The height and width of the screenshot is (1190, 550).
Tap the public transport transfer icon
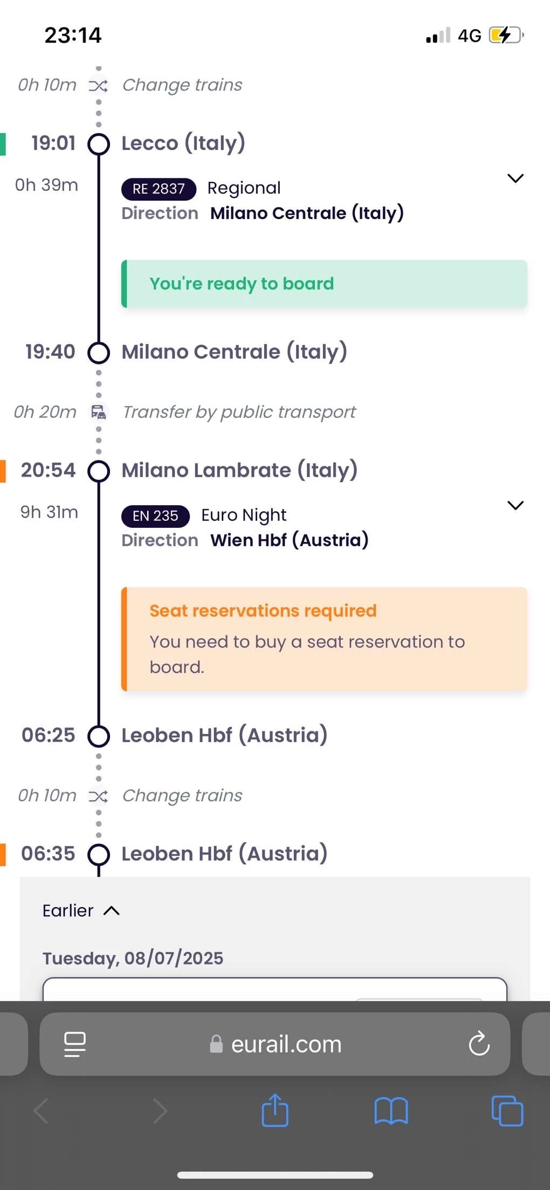99,412
